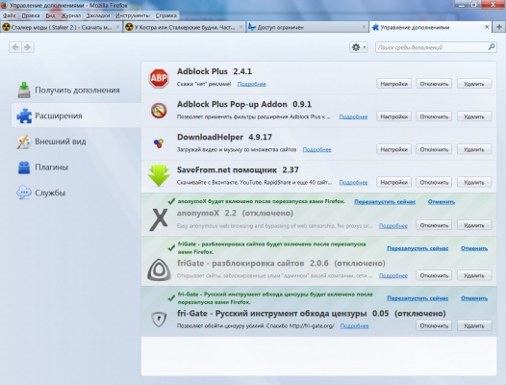506x385 pixels.
Task: Open the Журнал menu
Action: point(70,15)
